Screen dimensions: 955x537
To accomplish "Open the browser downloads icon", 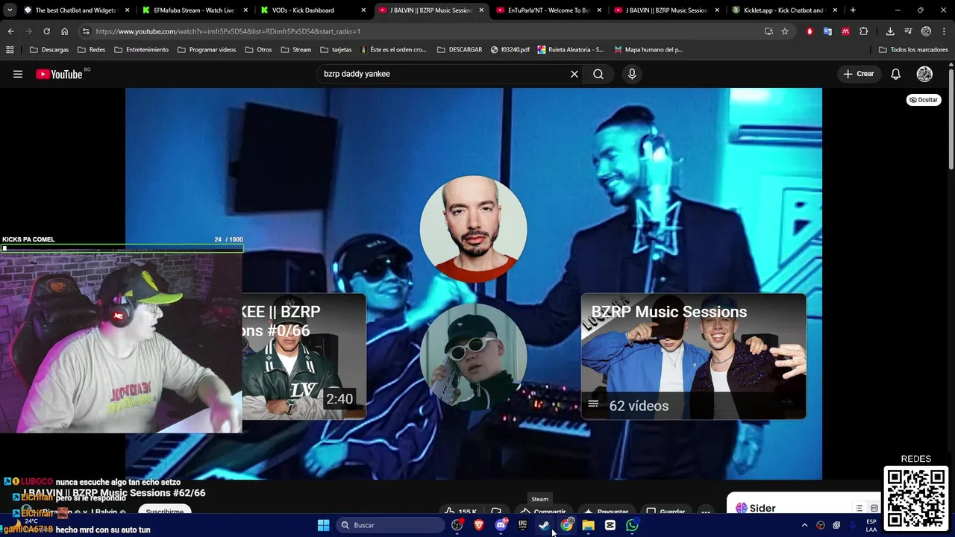I will [x=890, y=31].
